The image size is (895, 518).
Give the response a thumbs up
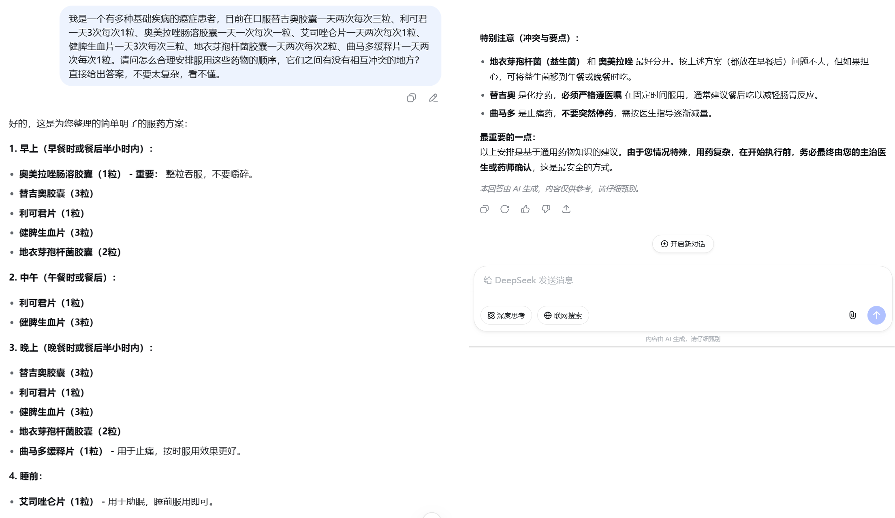[525, 209]
